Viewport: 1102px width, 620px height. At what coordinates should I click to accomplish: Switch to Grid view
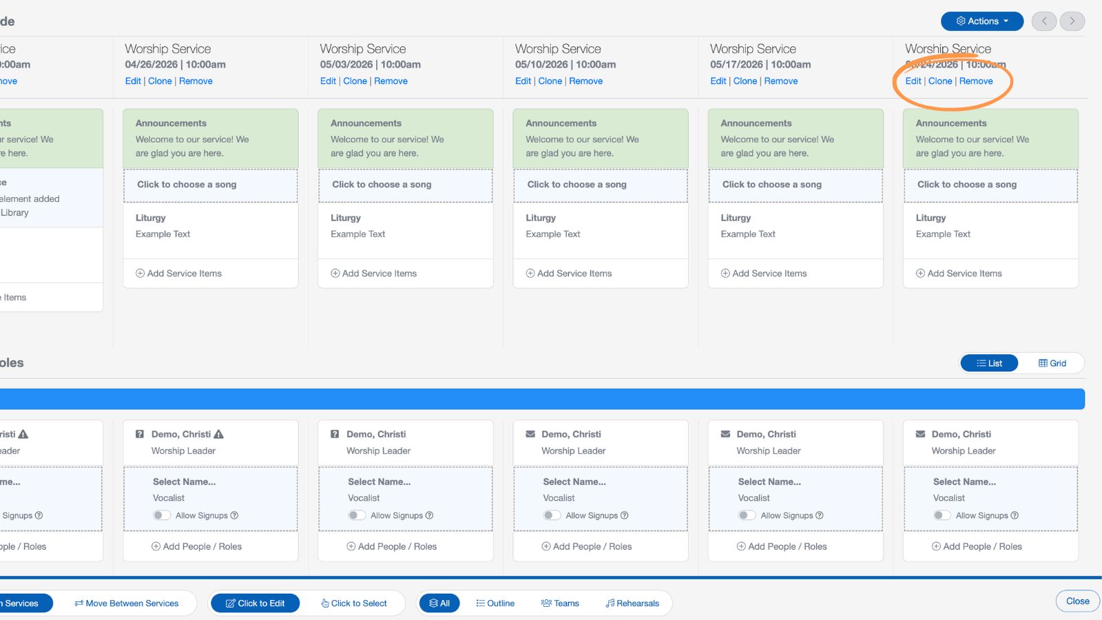coord(1052,363)
